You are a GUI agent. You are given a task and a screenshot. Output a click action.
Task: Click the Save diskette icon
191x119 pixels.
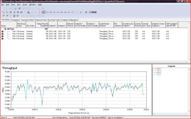pyautogui.click(x=11, y=8)
